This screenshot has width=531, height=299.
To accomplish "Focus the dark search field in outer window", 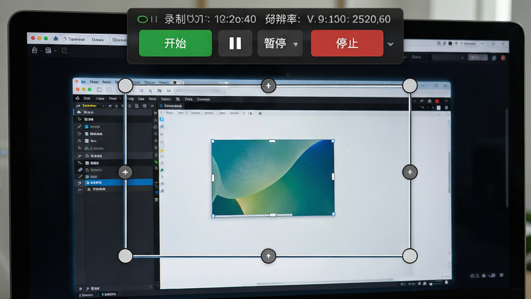I will coord(448,58).
